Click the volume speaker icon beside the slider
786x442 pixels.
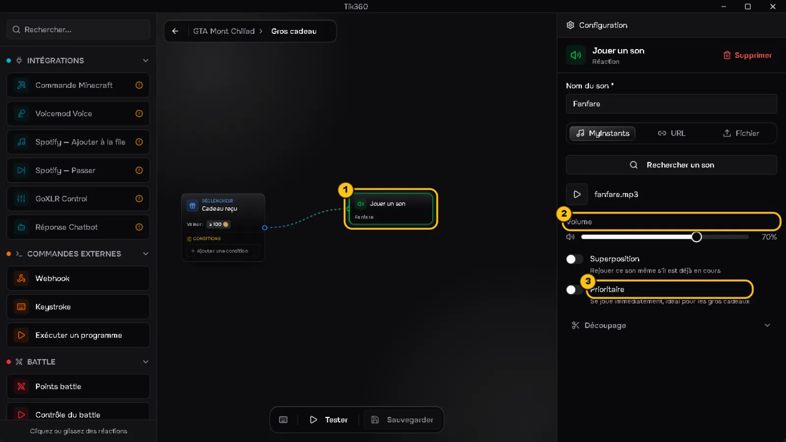(570, 237)
